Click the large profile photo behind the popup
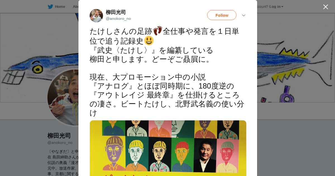Viewport: 335px width, 176px height. (x=63, y=97)
